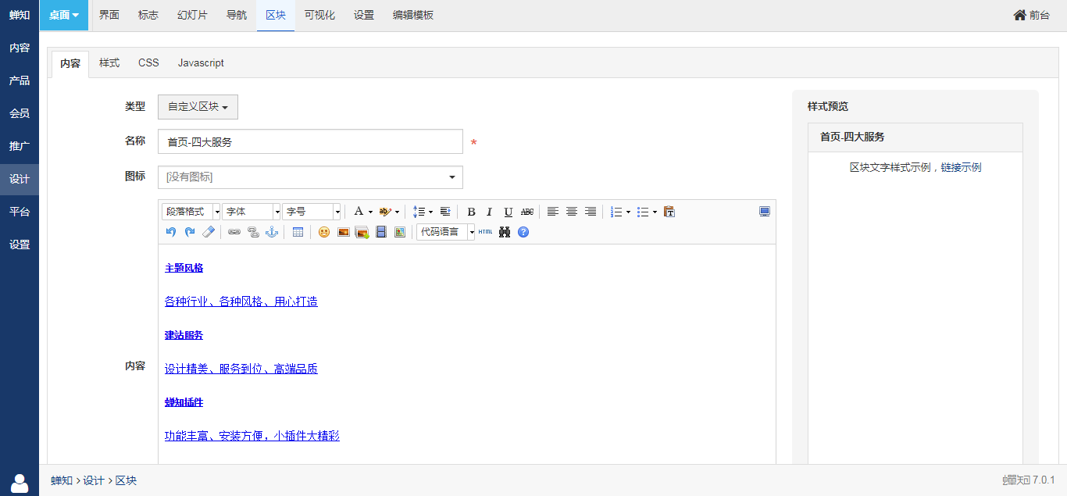Switch to the Javascript tab
The height and width of the screenshot is (496, 1067).
click(201, 63)
